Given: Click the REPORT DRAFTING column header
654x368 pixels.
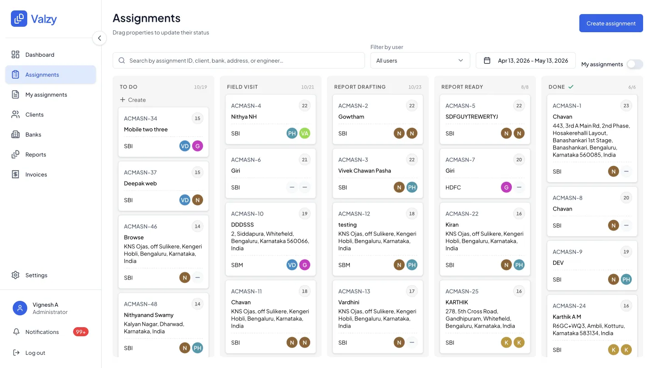Looking at the screenshot, I should (x=360, y=87).
